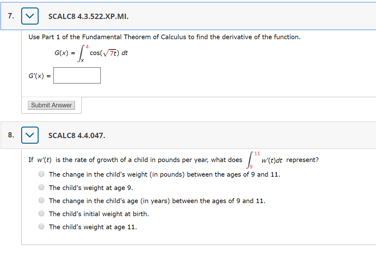Select the chevron button next to question number 8
The height and width of the screenshot is (260, 376).
pos(30,135)
